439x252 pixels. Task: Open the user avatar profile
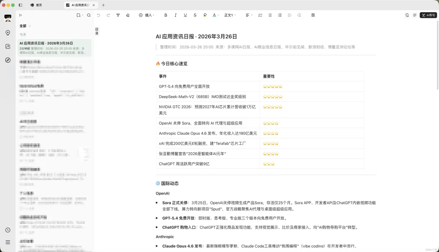click(8, 18)
